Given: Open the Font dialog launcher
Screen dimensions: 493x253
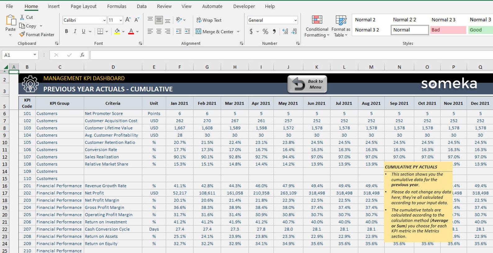Looking at the screenshot, I should tap(140, 44).
